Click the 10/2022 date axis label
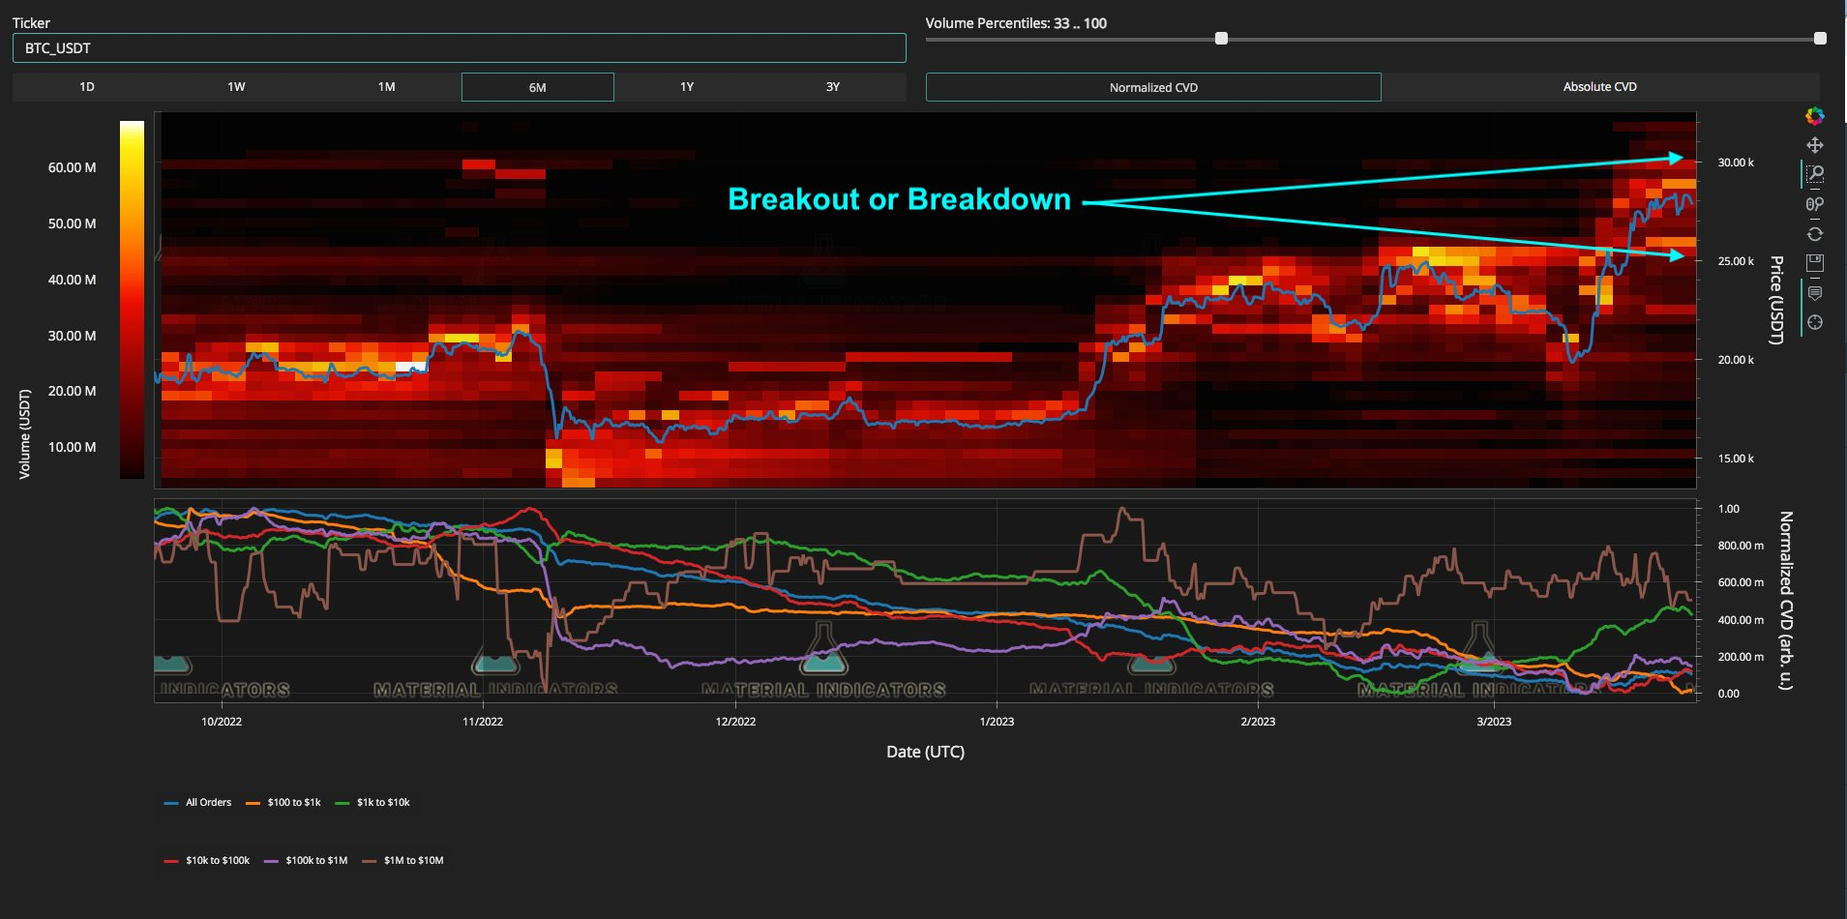 pos(222,722)
